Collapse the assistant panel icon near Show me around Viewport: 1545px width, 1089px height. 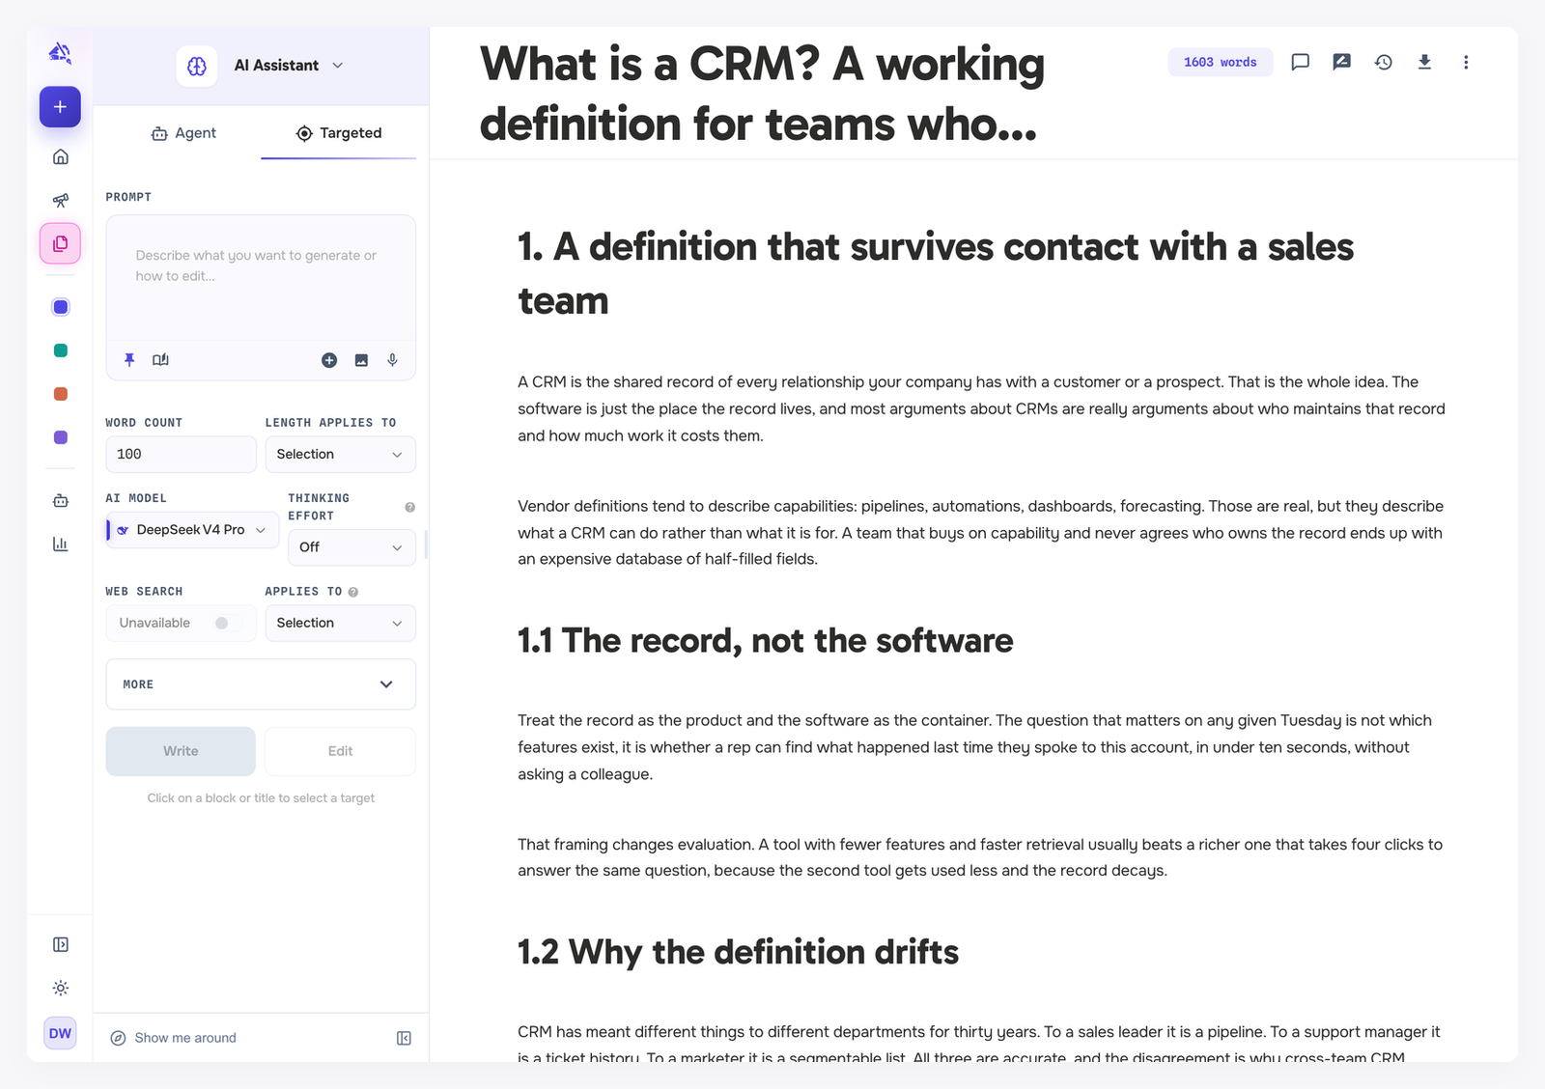pos(404,1038)
